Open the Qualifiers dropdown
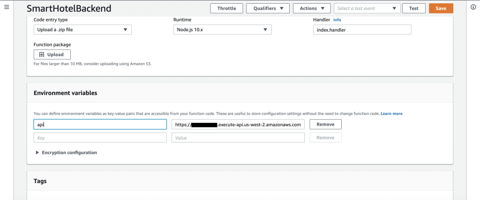 pos(268,8)
